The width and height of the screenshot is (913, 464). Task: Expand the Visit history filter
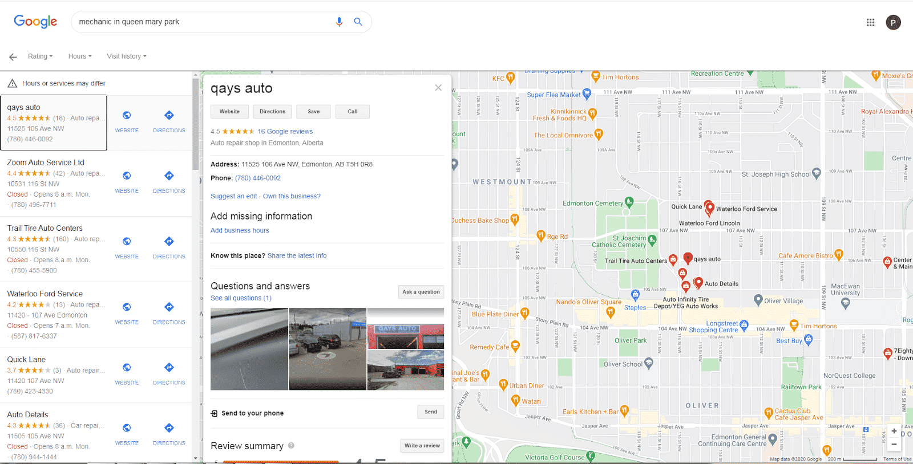[x=126, y=56]
